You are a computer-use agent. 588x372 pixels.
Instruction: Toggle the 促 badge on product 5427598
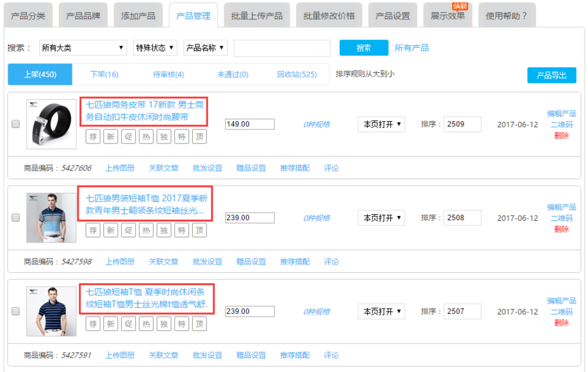point(129,230)
